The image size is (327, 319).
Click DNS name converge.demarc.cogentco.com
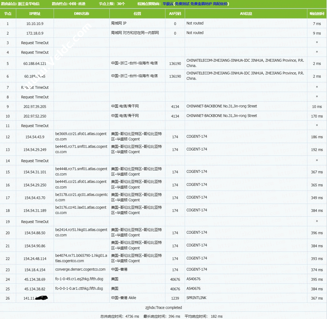pos(80,269)
